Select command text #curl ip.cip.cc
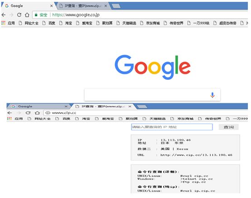The height and width of the screenshot is (198, 251). (198, 191)
